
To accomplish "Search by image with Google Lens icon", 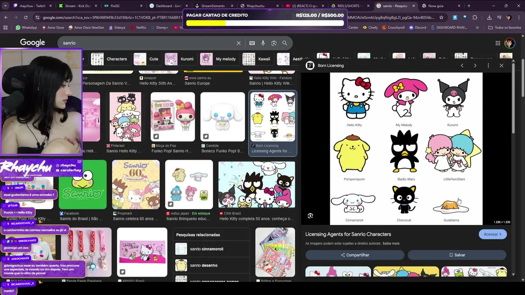I will (x=274, y=43).
